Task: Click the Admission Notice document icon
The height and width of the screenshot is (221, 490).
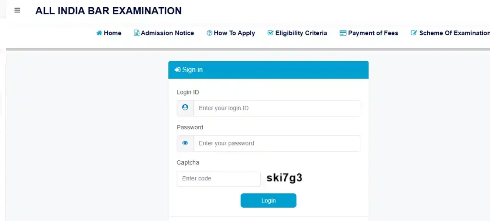Action: 136,33
